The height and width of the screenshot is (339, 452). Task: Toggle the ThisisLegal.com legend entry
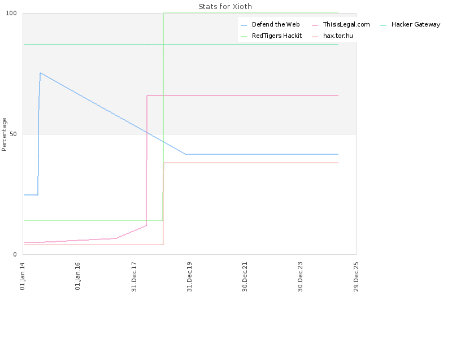click(341, 24)
